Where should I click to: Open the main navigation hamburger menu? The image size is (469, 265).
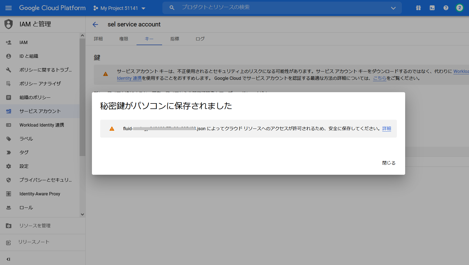pyautogui.click(x=9, y=8)
